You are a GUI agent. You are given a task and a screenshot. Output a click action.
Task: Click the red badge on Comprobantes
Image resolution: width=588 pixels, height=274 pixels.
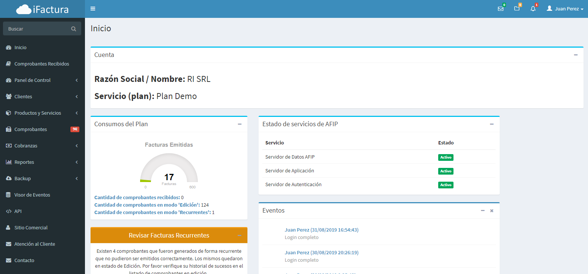(x=75, y=129)
